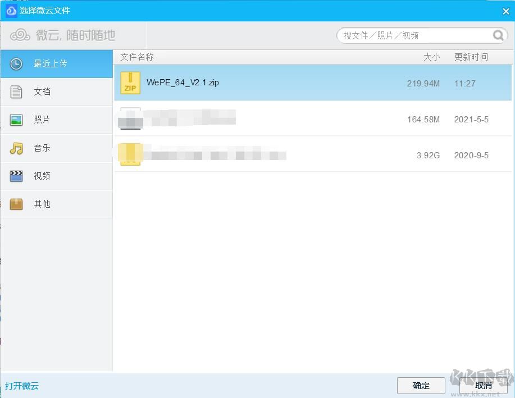Viewport: 515px width, 398px height.
Task: Open the 打开微云 link
Action: point(22,386)
